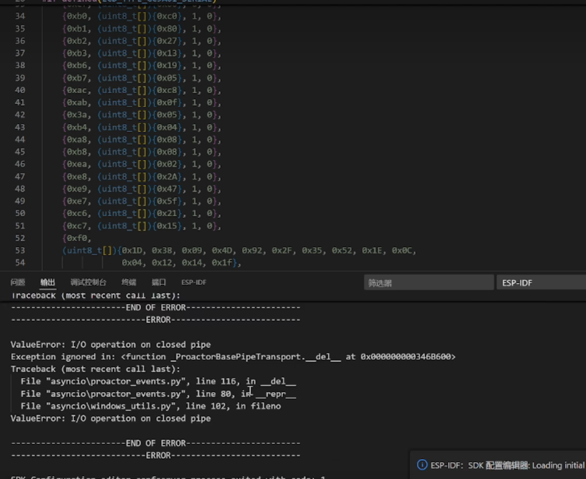Click the code line starting with {0xb4
Image resolution: width=586 pixels, height=479 pixels.
(141, 127)
